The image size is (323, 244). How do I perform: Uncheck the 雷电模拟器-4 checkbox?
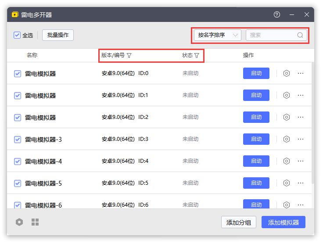18,161
